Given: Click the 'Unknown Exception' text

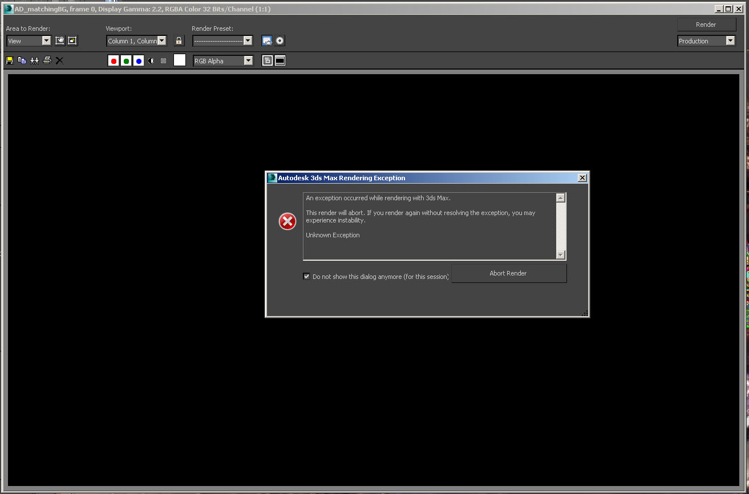Looking at the screenshot, I should pos(333,235).
